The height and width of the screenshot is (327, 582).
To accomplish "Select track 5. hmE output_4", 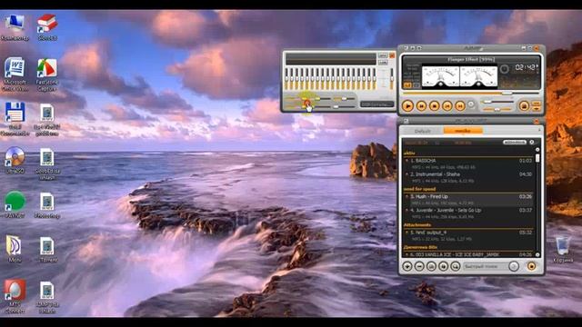I will tap(469, 236).
